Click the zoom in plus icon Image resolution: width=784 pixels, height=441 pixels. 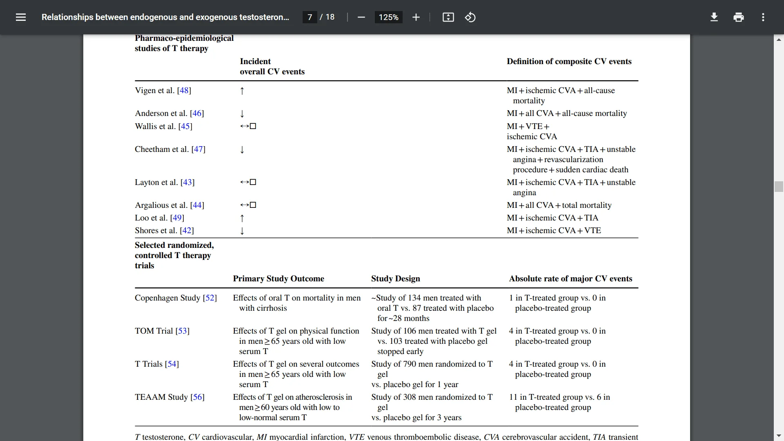pyautogui.click(x=416, y=17)
